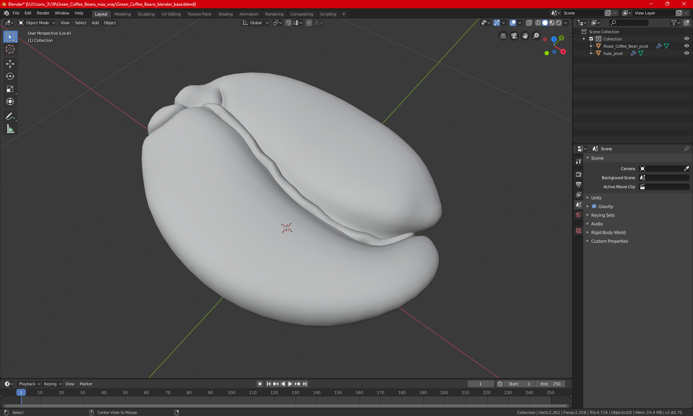Switch viewport to orthographic/perspective grid view
Image resolution: width=693 pixels, height=416 pixels.
click(503, 36)
